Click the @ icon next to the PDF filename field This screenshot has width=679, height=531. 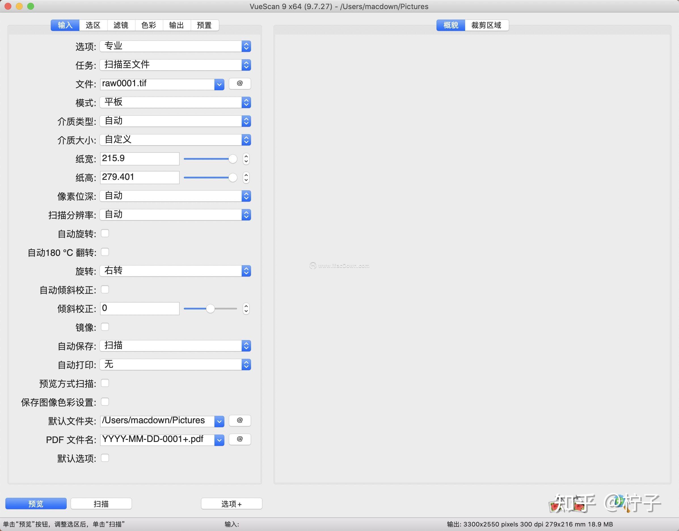(x=240, y=439)
